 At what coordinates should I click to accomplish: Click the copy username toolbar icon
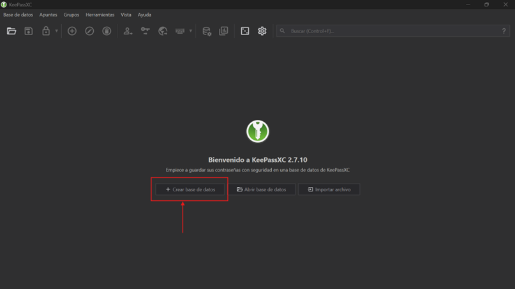click(128, 31)
